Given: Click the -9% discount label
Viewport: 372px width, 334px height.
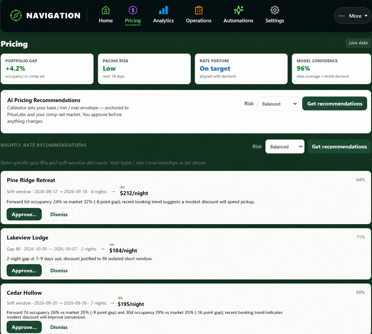Looking at the screenshot, I should [120, 298].
